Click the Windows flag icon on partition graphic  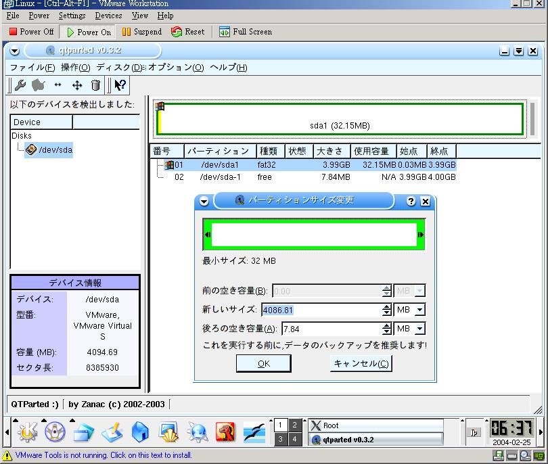pos(160,106)
